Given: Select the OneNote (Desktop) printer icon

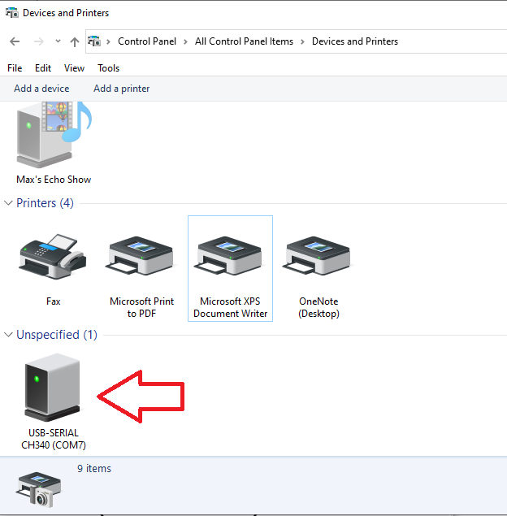Looking at the screenshot, I should coord(318,256).
